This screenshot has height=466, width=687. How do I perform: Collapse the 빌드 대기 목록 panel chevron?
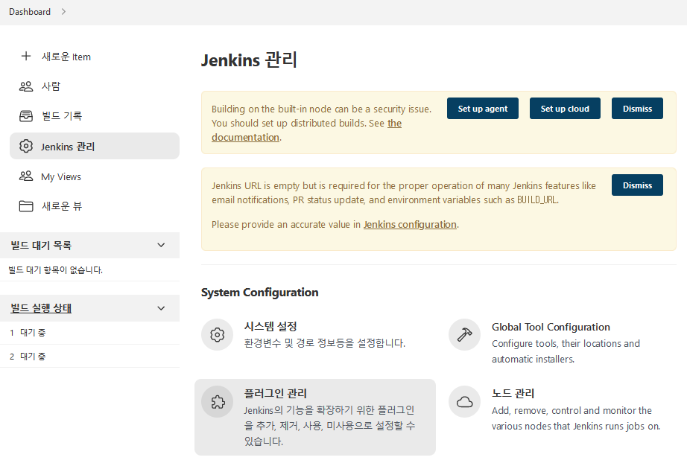coord(161,245)
